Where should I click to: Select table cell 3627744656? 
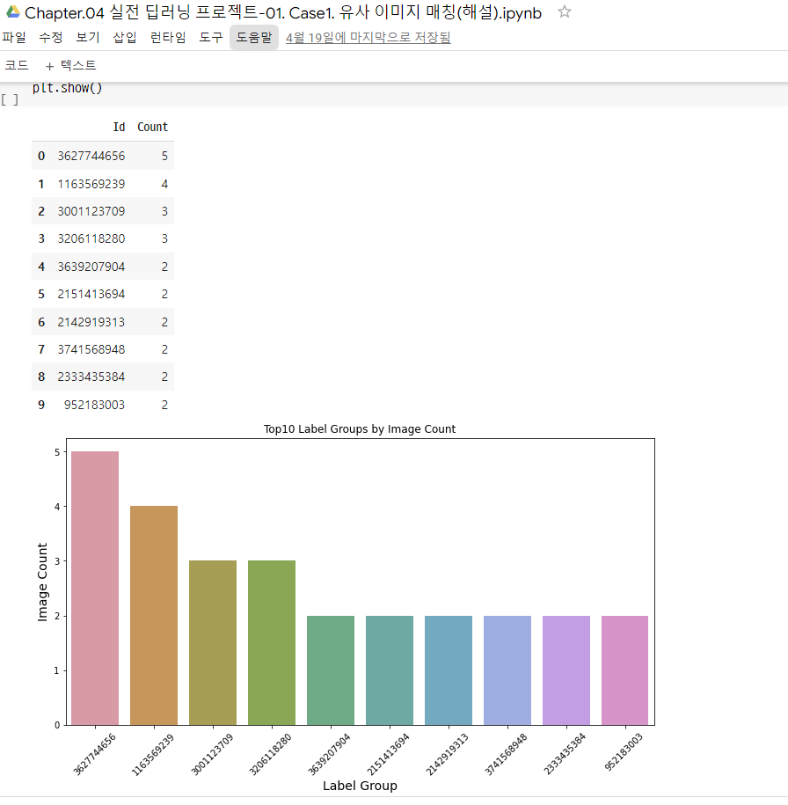91,156
